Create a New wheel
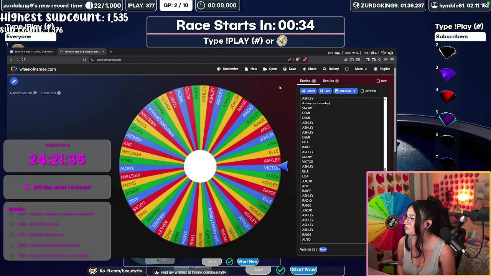The width and height of the screenshot is (491, 276). click(251, 69)
